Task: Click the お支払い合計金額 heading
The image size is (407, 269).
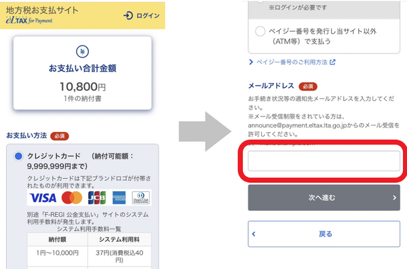Action: 83,68
